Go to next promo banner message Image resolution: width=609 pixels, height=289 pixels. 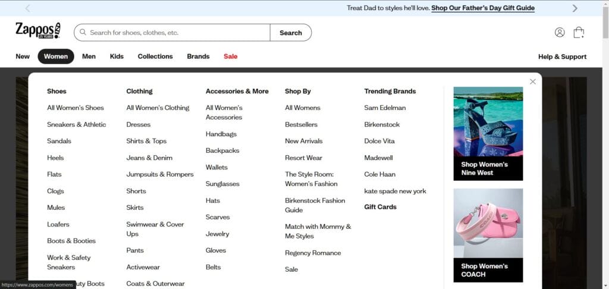[x=575, y=8]
